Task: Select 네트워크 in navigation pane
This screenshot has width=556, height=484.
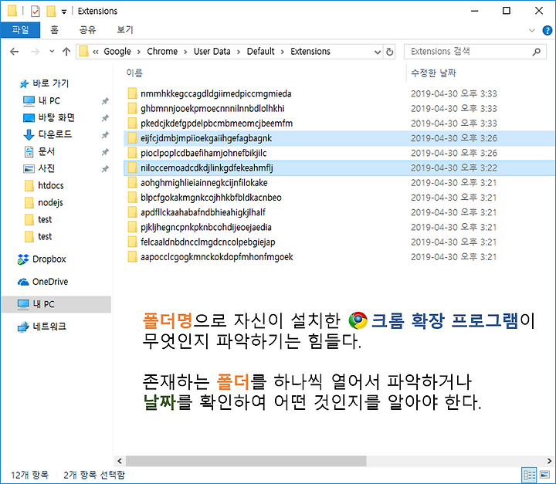Action: coord(49,327)
